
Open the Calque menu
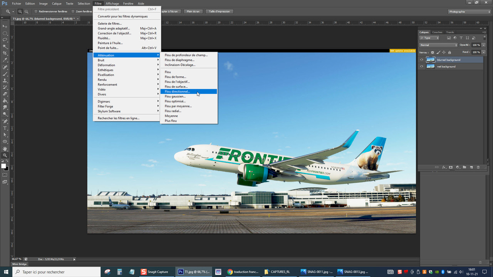(57, 3)
